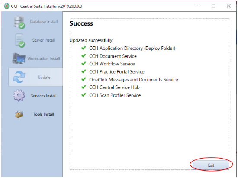
Task: Click green checkmark beside CCH Document Service
Action: click(84, 56)
